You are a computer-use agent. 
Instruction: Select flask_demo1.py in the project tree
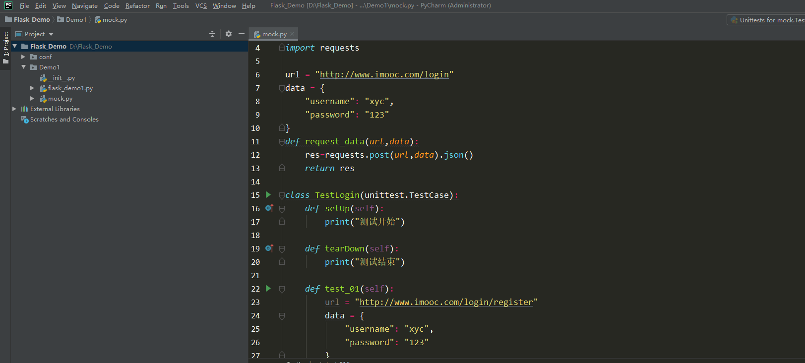point(70,88)
